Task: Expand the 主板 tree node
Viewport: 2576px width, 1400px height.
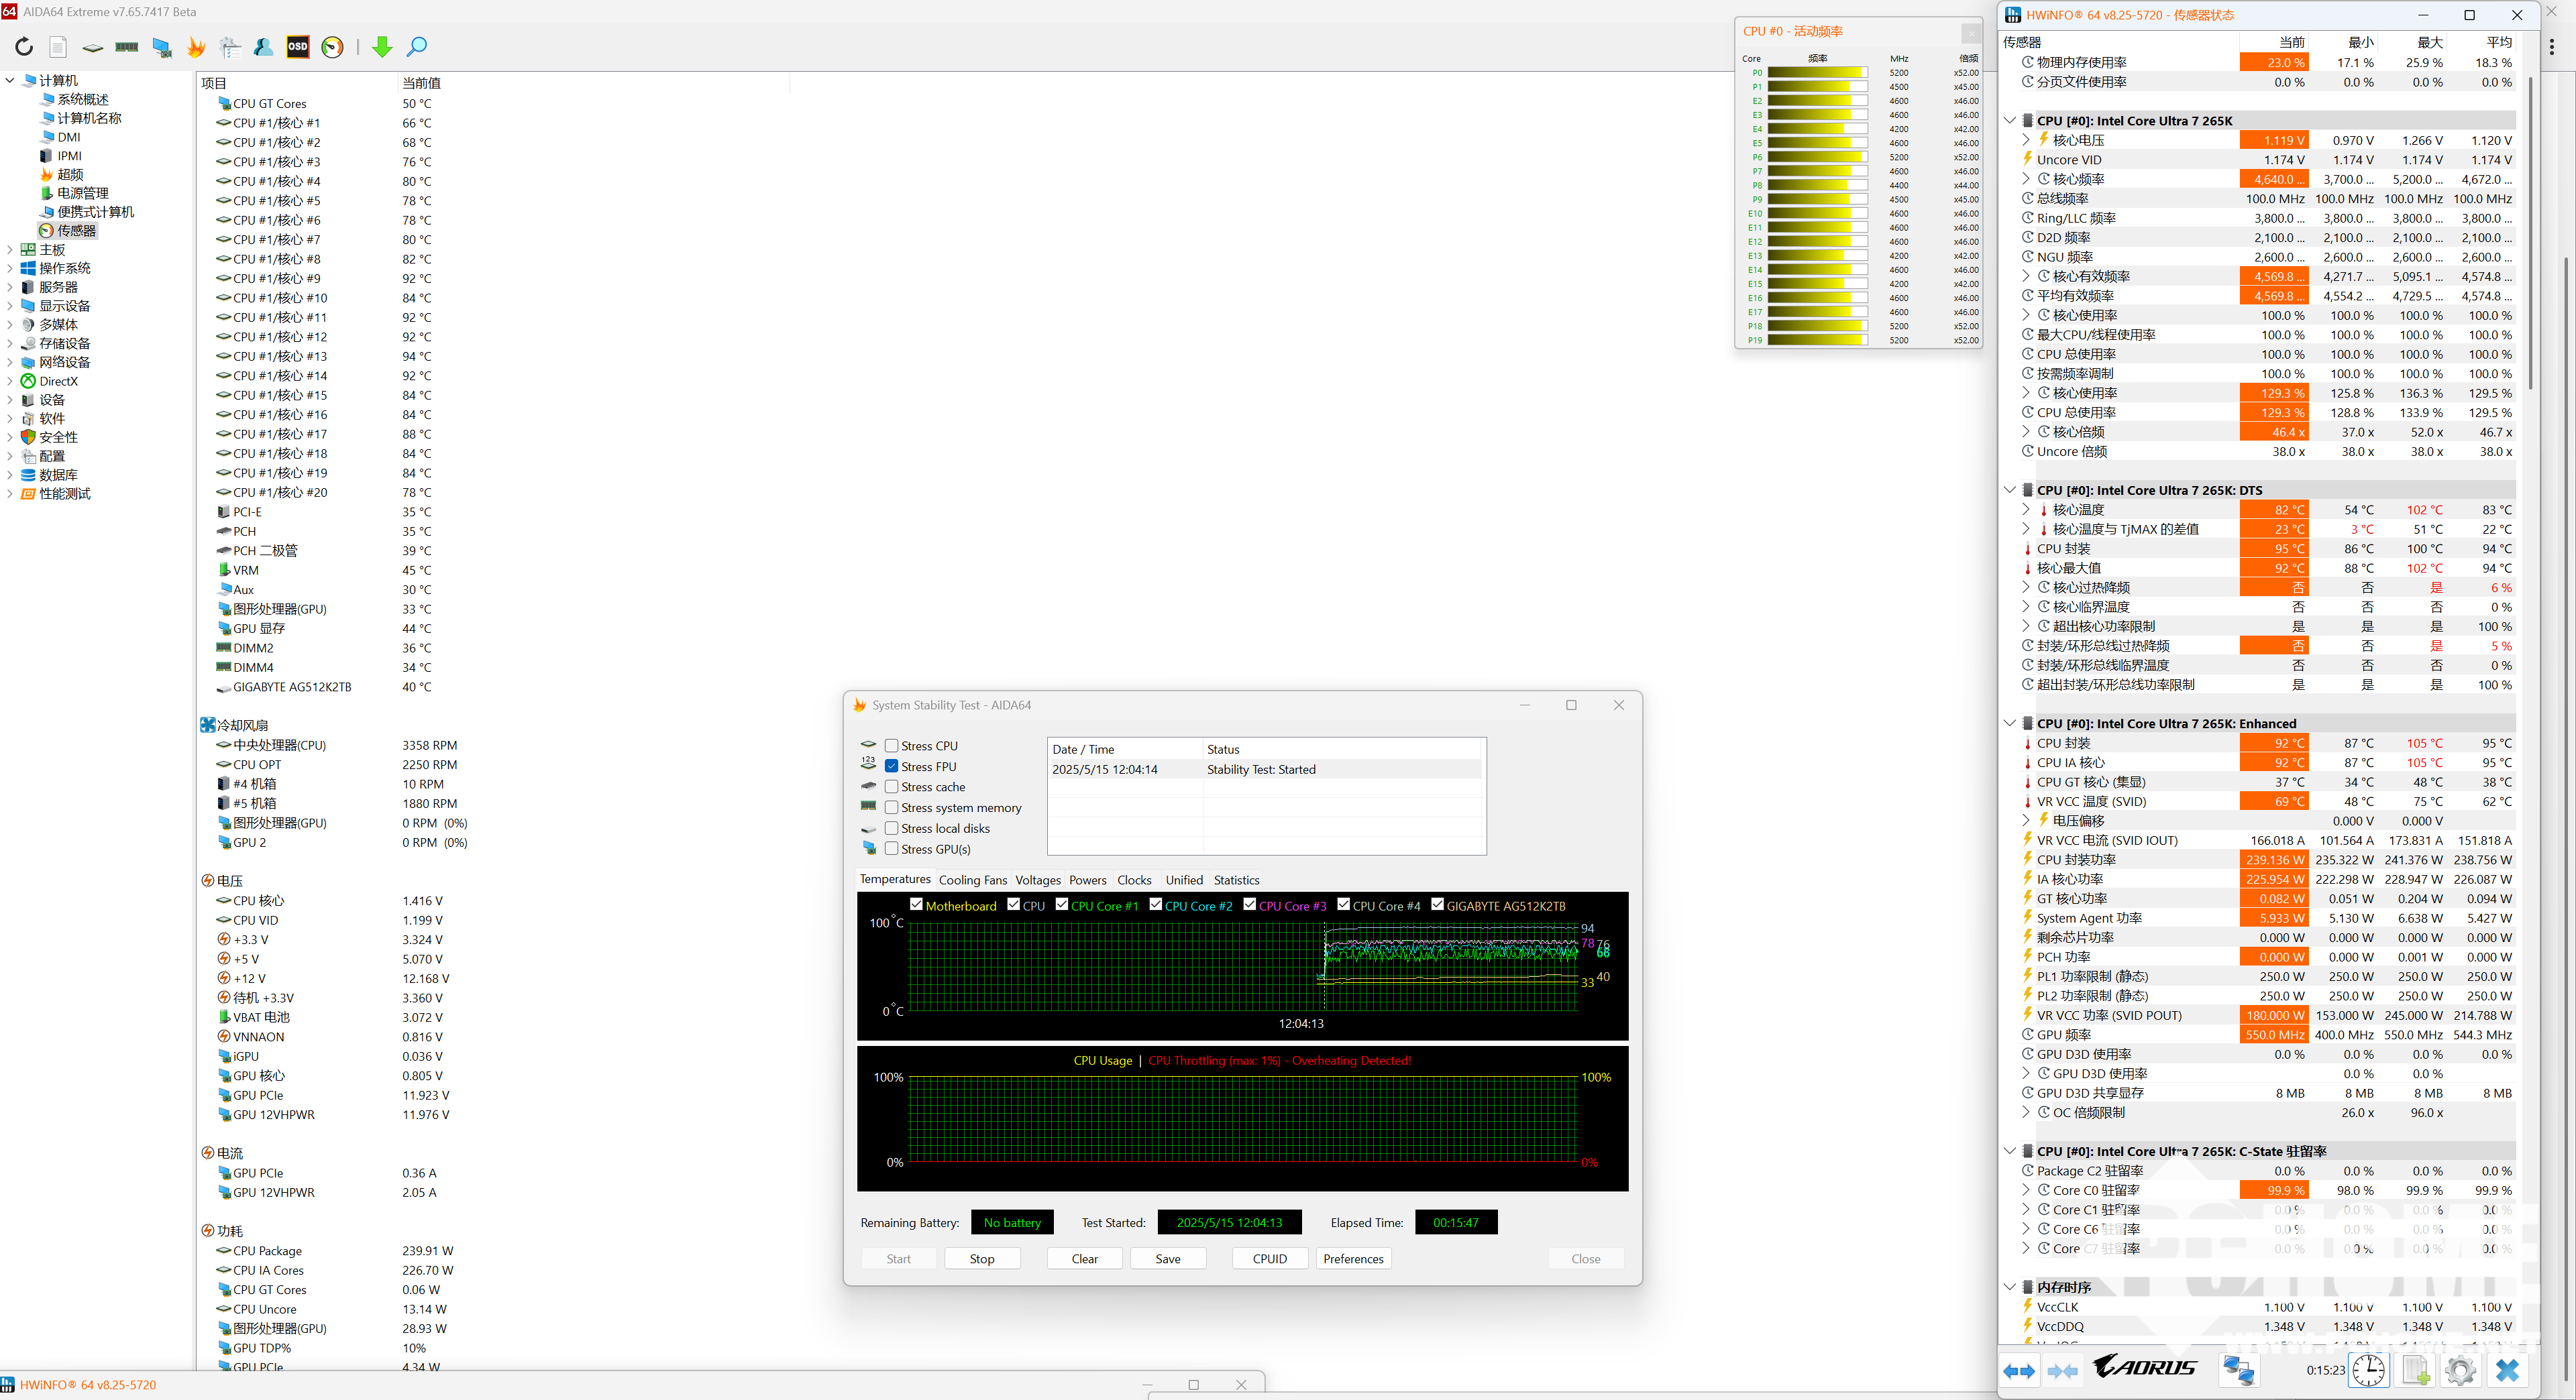Action: [10, 250]
